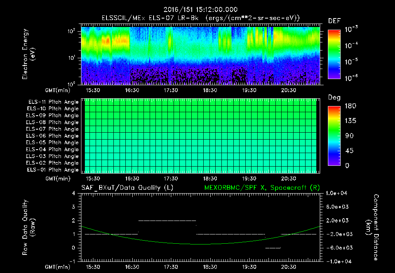This screenshot has width=395, height=273.
Task: Click the 90 degree scale value
Action: pyautogui.click(x=349, y=136)
